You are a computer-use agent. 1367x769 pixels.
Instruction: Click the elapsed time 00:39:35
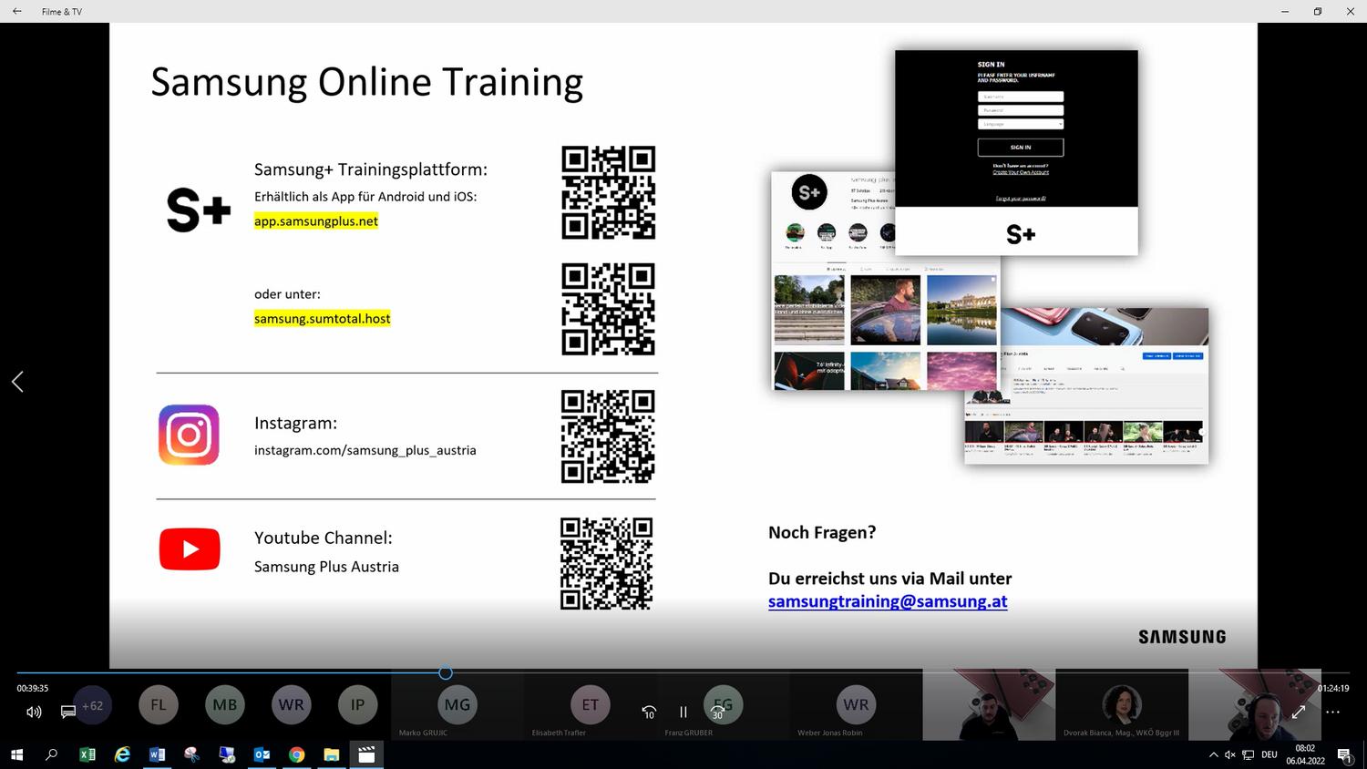pos(33,688)
